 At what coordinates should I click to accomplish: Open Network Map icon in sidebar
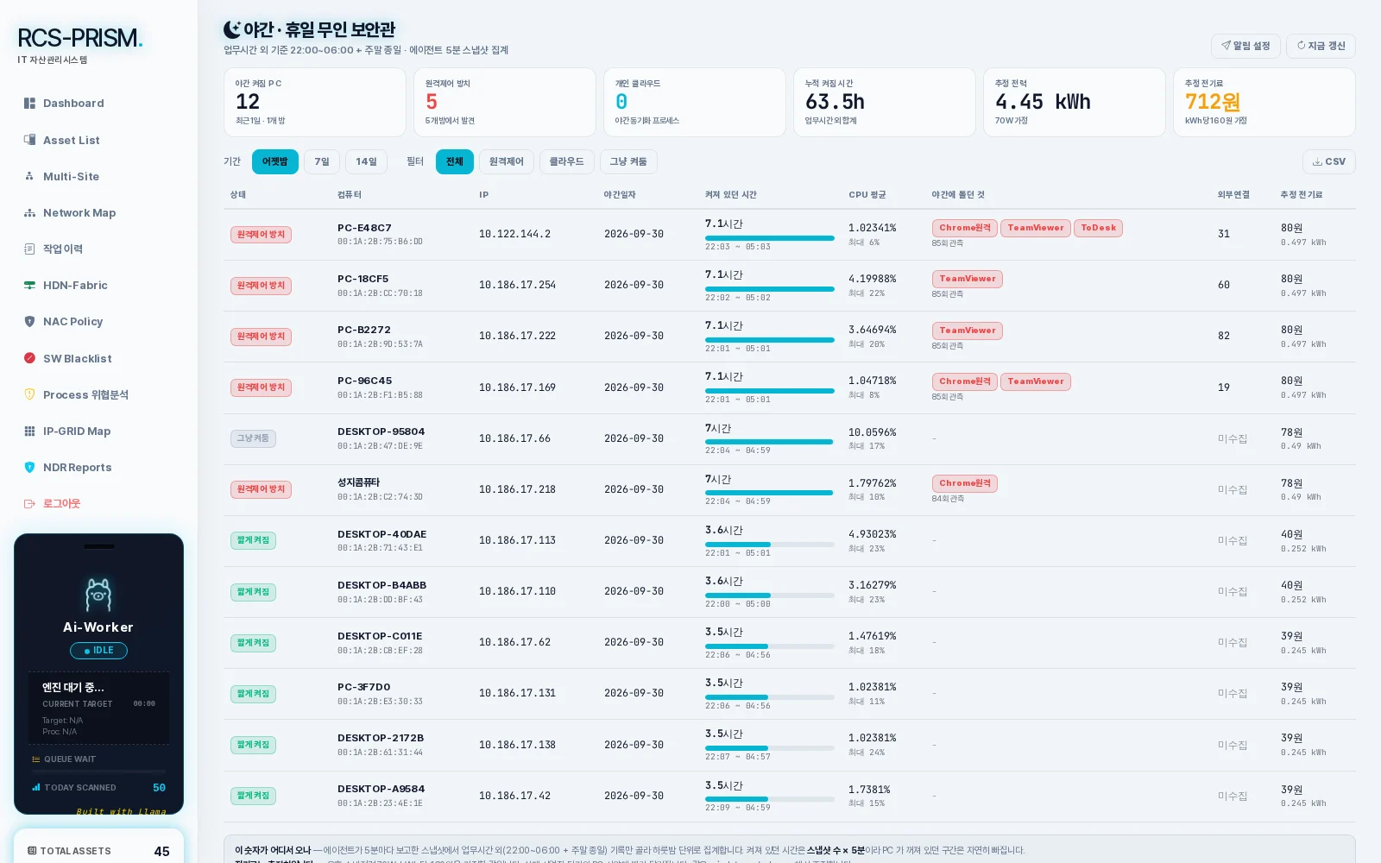(x=29, y=213)
